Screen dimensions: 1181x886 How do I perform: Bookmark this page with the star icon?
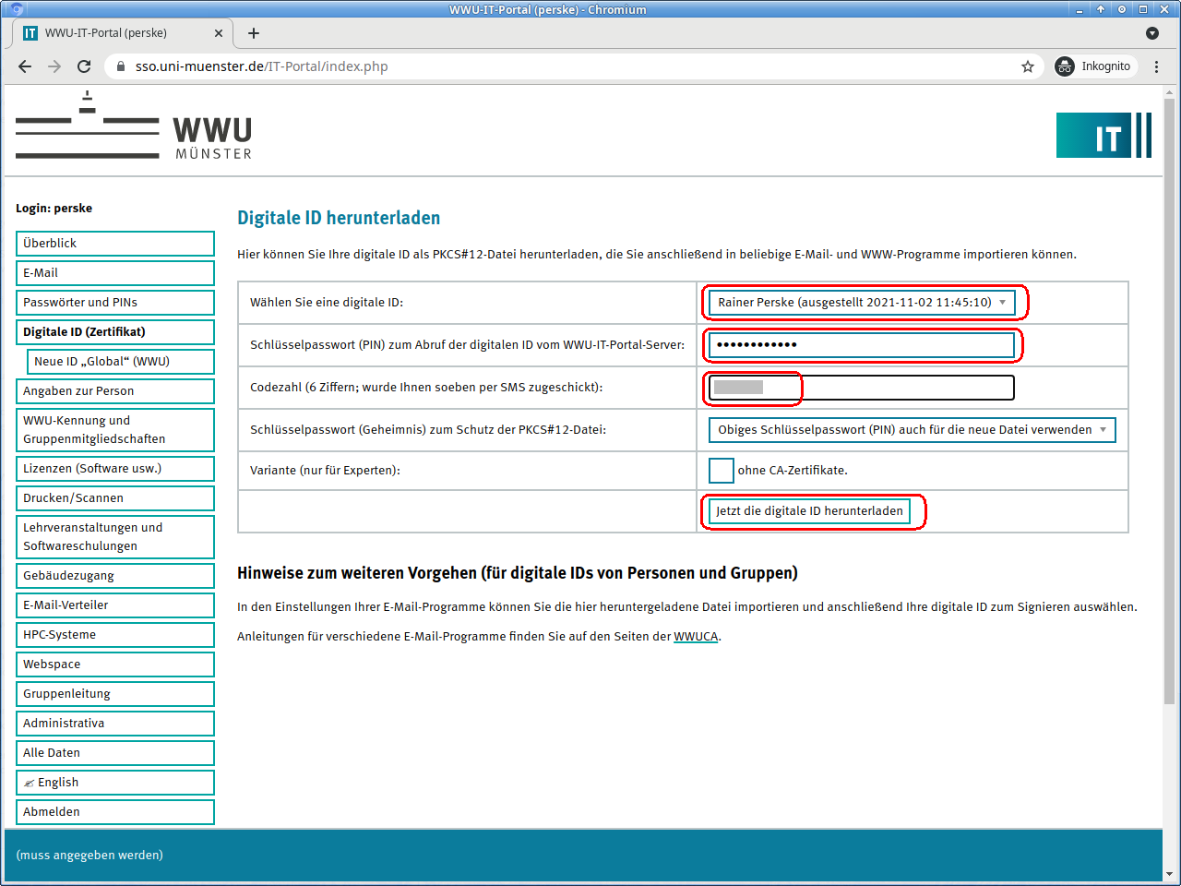pos(1027,66)
